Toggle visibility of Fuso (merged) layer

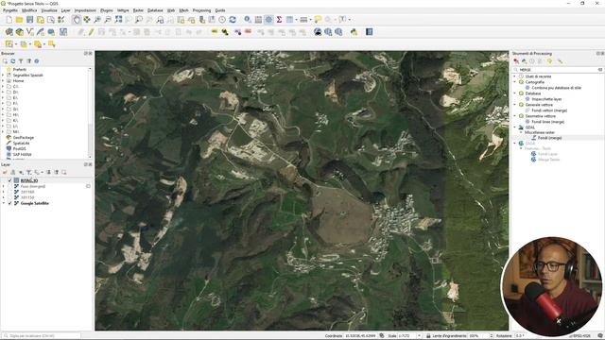[x=10, y=186]
